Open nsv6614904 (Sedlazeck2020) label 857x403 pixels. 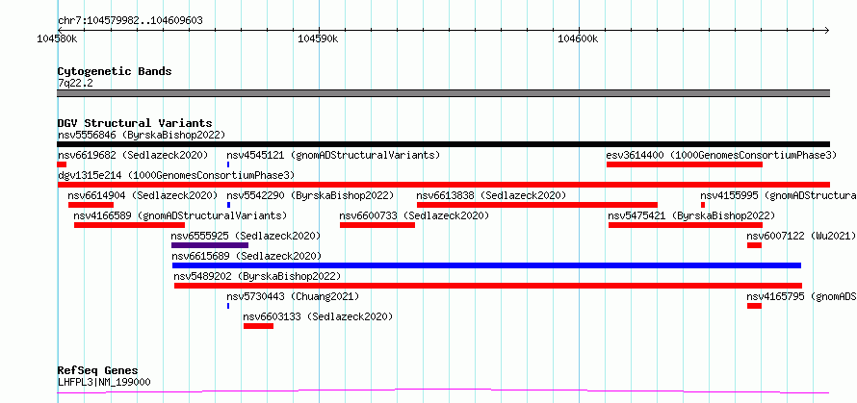coord(143,195)
